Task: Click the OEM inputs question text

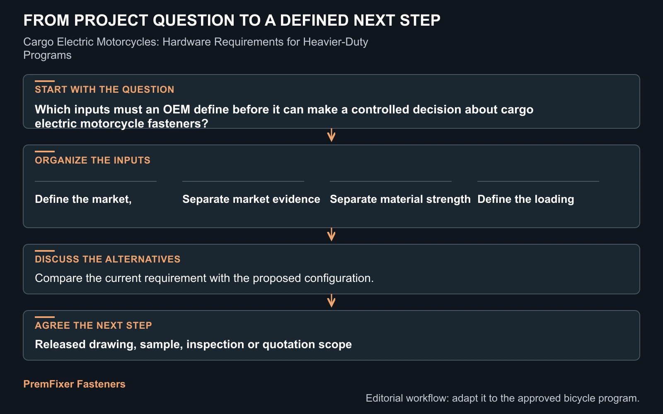Action: pos(284,116)
